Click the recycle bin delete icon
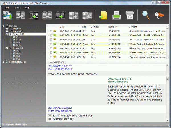The image size is (171, 128). 130,15
